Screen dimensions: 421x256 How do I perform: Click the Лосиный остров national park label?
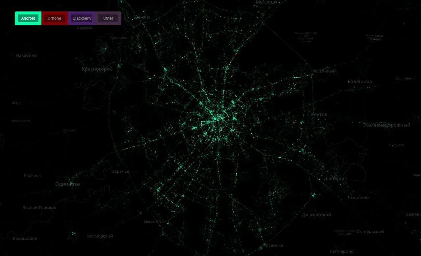coord(305,37)
